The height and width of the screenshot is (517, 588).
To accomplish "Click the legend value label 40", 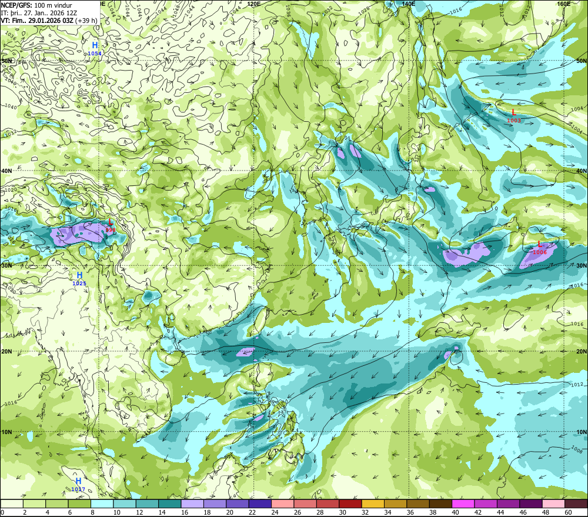I will 455,512.
